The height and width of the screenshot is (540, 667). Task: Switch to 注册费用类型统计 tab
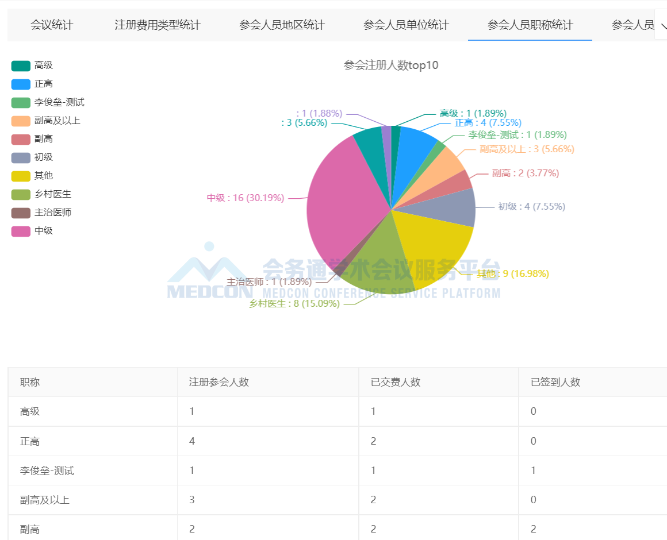158,25
